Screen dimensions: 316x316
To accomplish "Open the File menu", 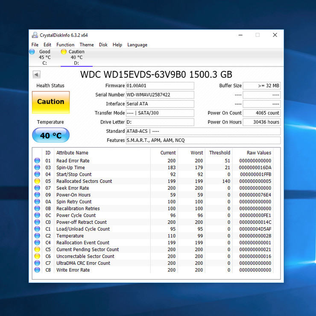I will (x=35, y=45).
